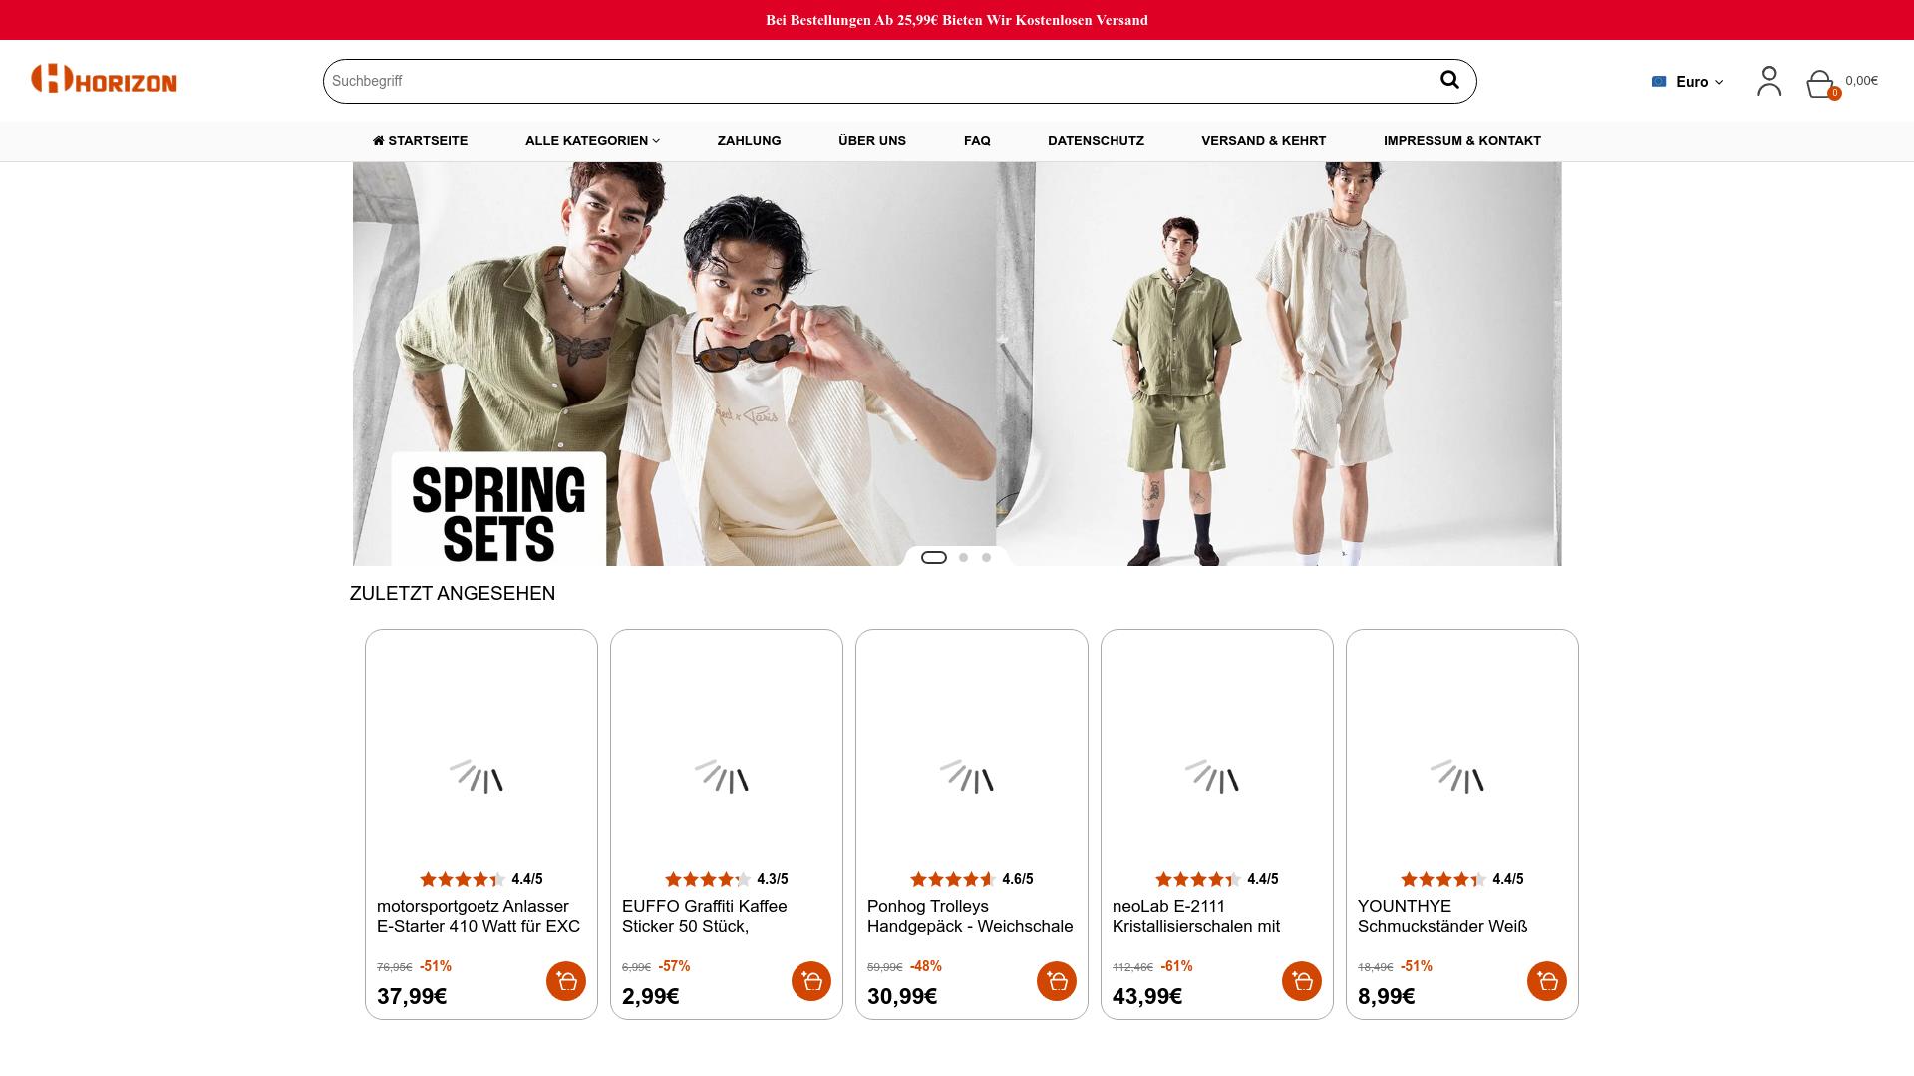This screenshot has width=1914, height=1076.
Task: Switch to third carousel slide dot
Action: [986, 557]
